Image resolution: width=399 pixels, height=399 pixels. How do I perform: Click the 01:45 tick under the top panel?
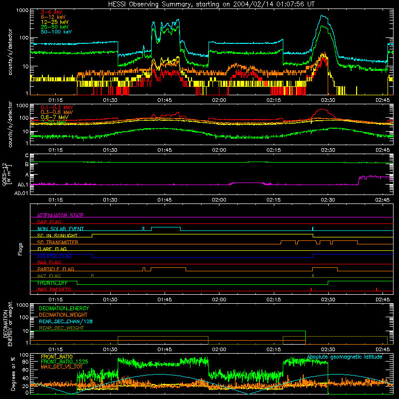[x=165, y=100]
